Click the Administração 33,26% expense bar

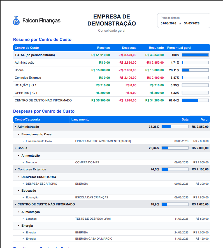coord(175,127)
